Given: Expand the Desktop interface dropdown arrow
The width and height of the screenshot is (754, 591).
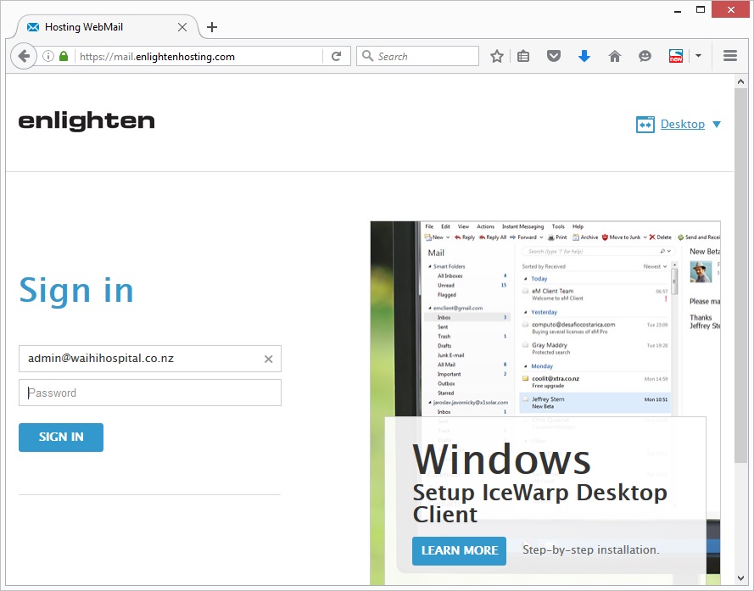Looking at the screenshot, I should 716,125.
